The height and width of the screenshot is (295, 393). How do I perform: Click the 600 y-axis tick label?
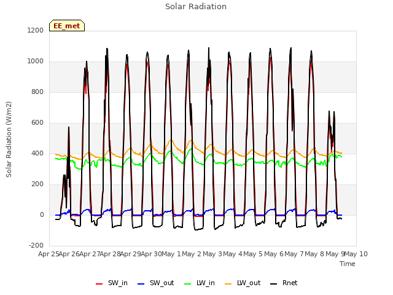[x=37, y=123]
